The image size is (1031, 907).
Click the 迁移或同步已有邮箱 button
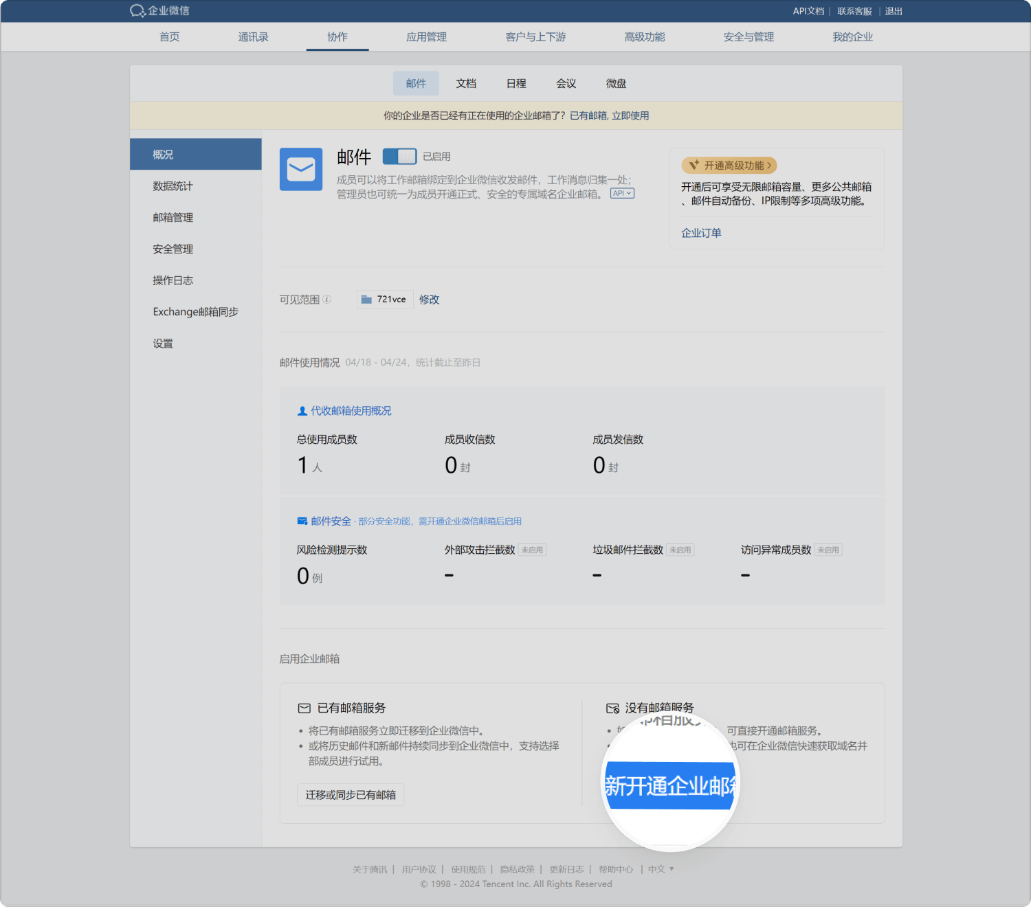[x=351, y=795]
